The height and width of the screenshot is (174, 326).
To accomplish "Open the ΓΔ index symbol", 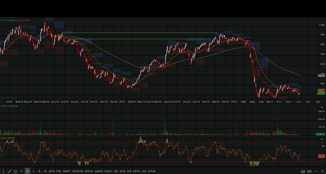I will pos(45,171).
